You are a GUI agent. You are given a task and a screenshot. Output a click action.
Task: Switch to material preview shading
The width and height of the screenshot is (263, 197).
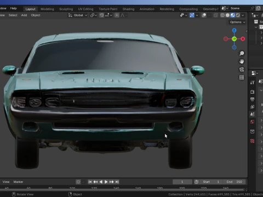[232, 15]
